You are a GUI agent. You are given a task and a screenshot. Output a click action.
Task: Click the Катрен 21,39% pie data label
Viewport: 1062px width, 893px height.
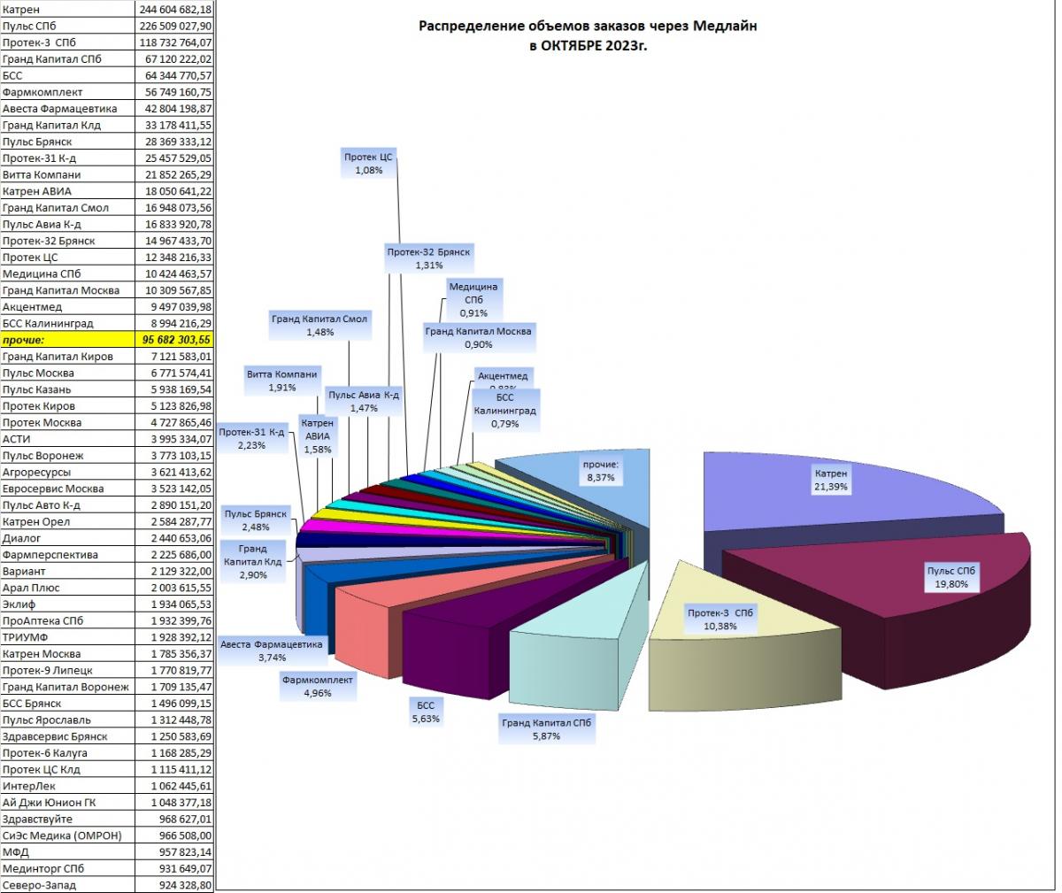[831, 481]
